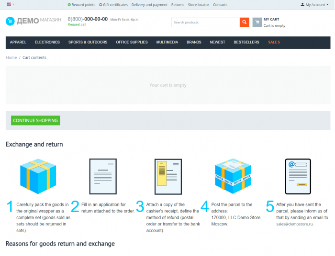
Task: Click sales@demostore.ru email address
Action: [295, 224]
